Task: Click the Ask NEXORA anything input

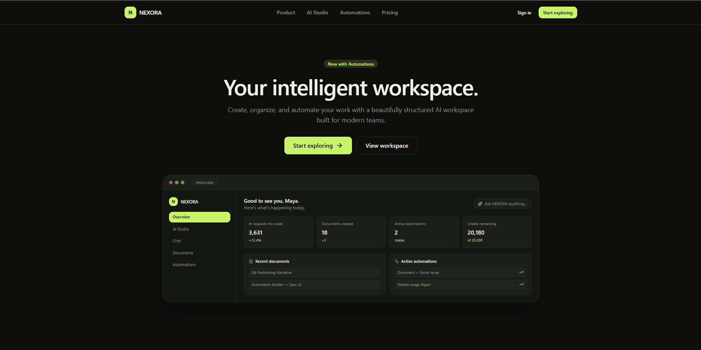Action: click(502, 204)
